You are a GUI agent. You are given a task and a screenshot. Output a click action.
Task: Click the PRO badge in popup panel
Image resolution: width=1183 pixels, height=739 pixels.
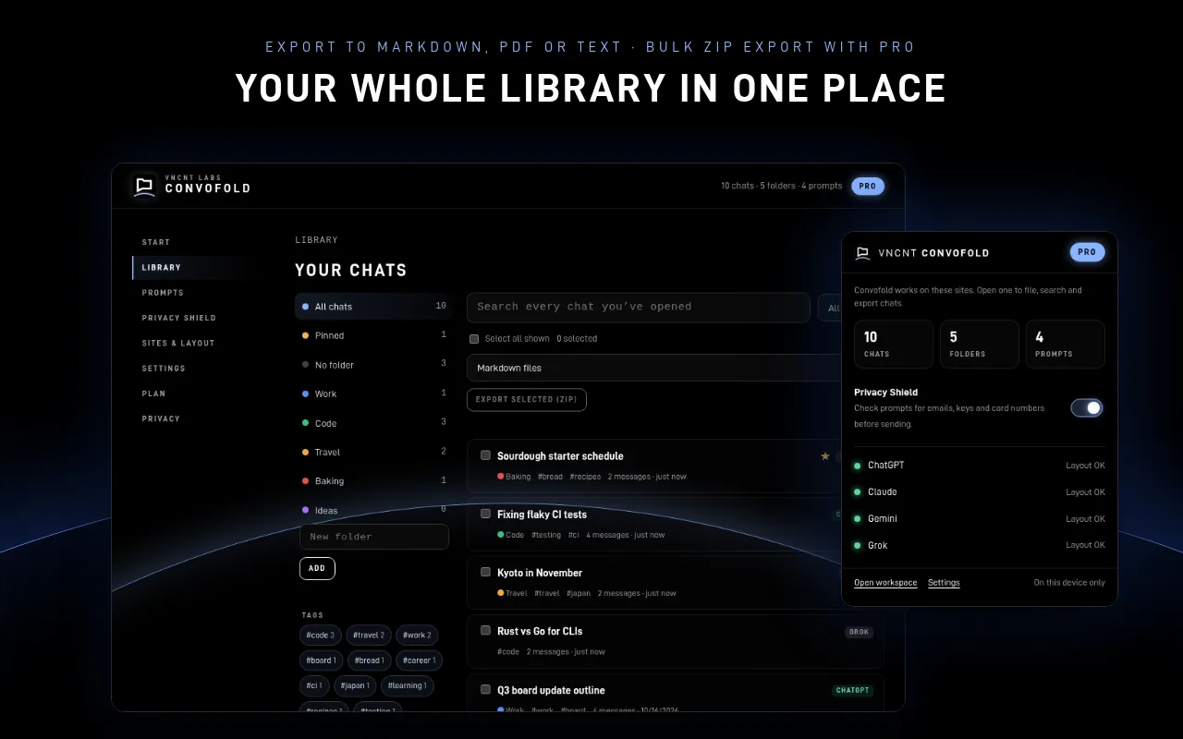(x=1087, y=252)
